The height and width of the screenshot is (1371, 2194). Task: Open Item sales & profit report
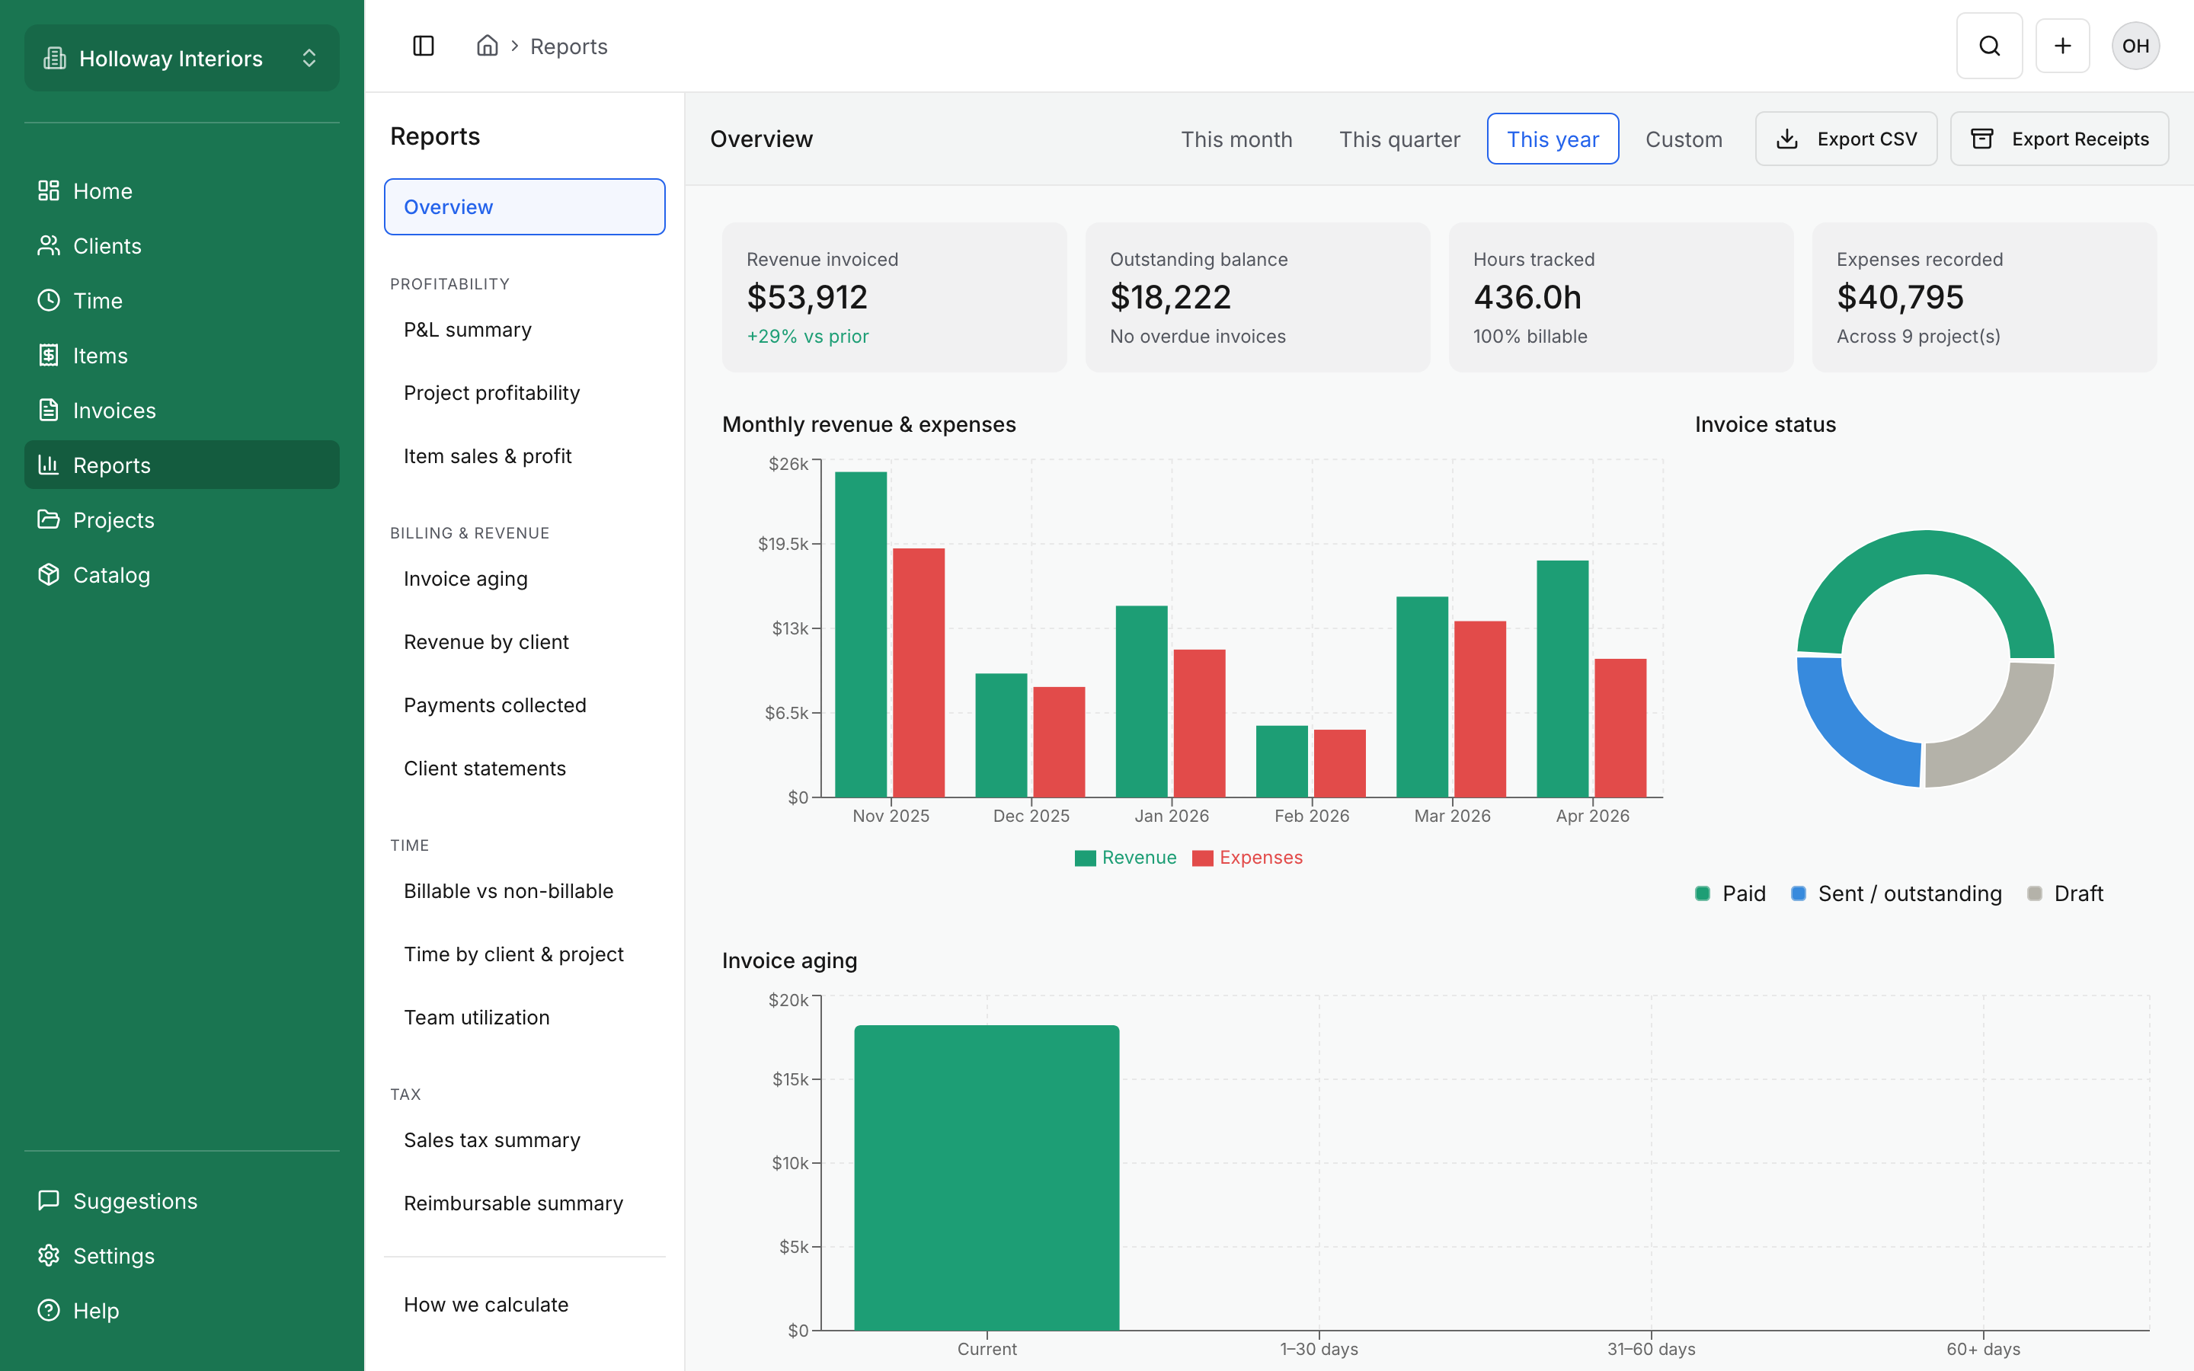point(524,456)
